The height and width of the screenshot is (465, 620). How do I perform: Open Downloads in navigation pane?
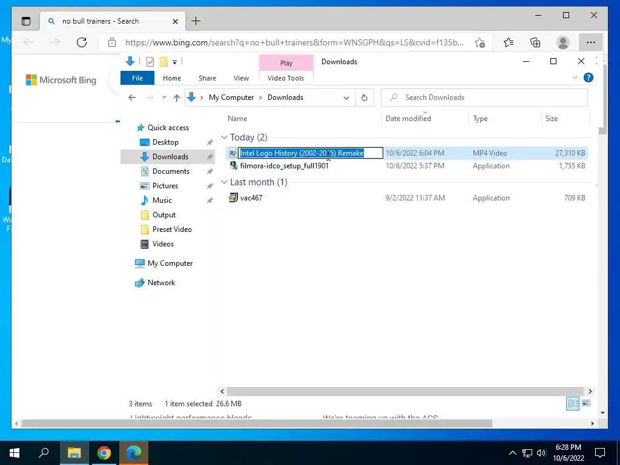170,157
